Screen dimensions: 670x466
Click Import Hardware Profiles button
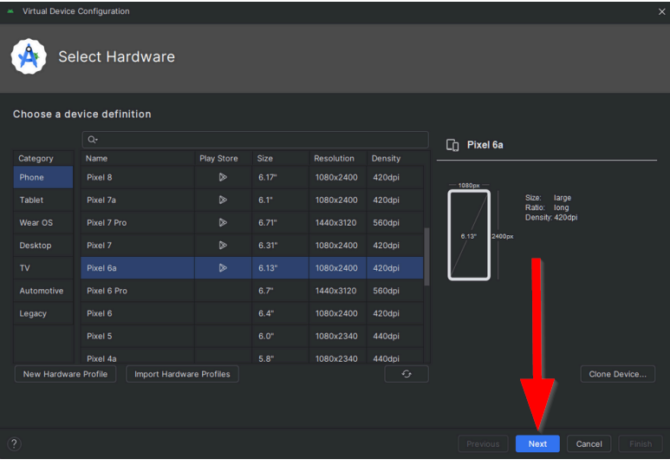(x=182, y=374)
